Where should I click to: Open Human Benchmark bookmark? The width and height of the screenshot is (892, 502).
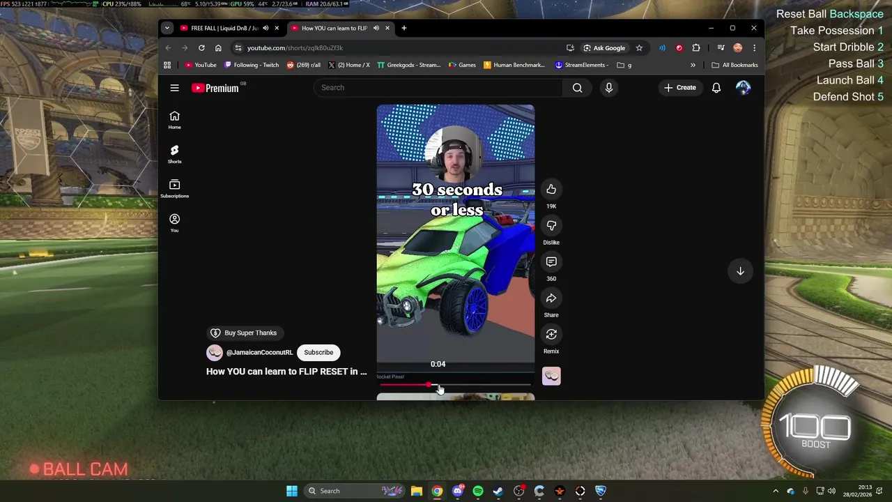point(514,65)
